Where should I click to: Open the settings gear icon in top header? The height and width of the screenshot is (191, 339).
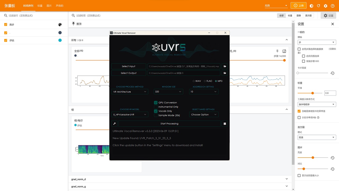[326, 6]
